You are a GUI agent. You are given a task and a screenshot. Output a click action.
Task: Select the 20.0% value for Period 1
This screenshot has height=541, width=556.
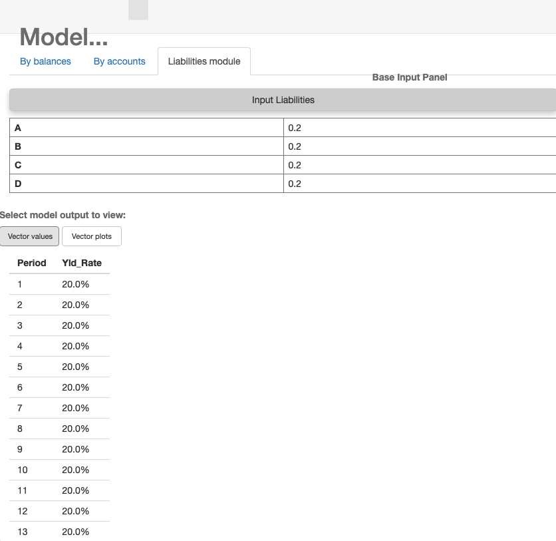[x=74, y=283]
